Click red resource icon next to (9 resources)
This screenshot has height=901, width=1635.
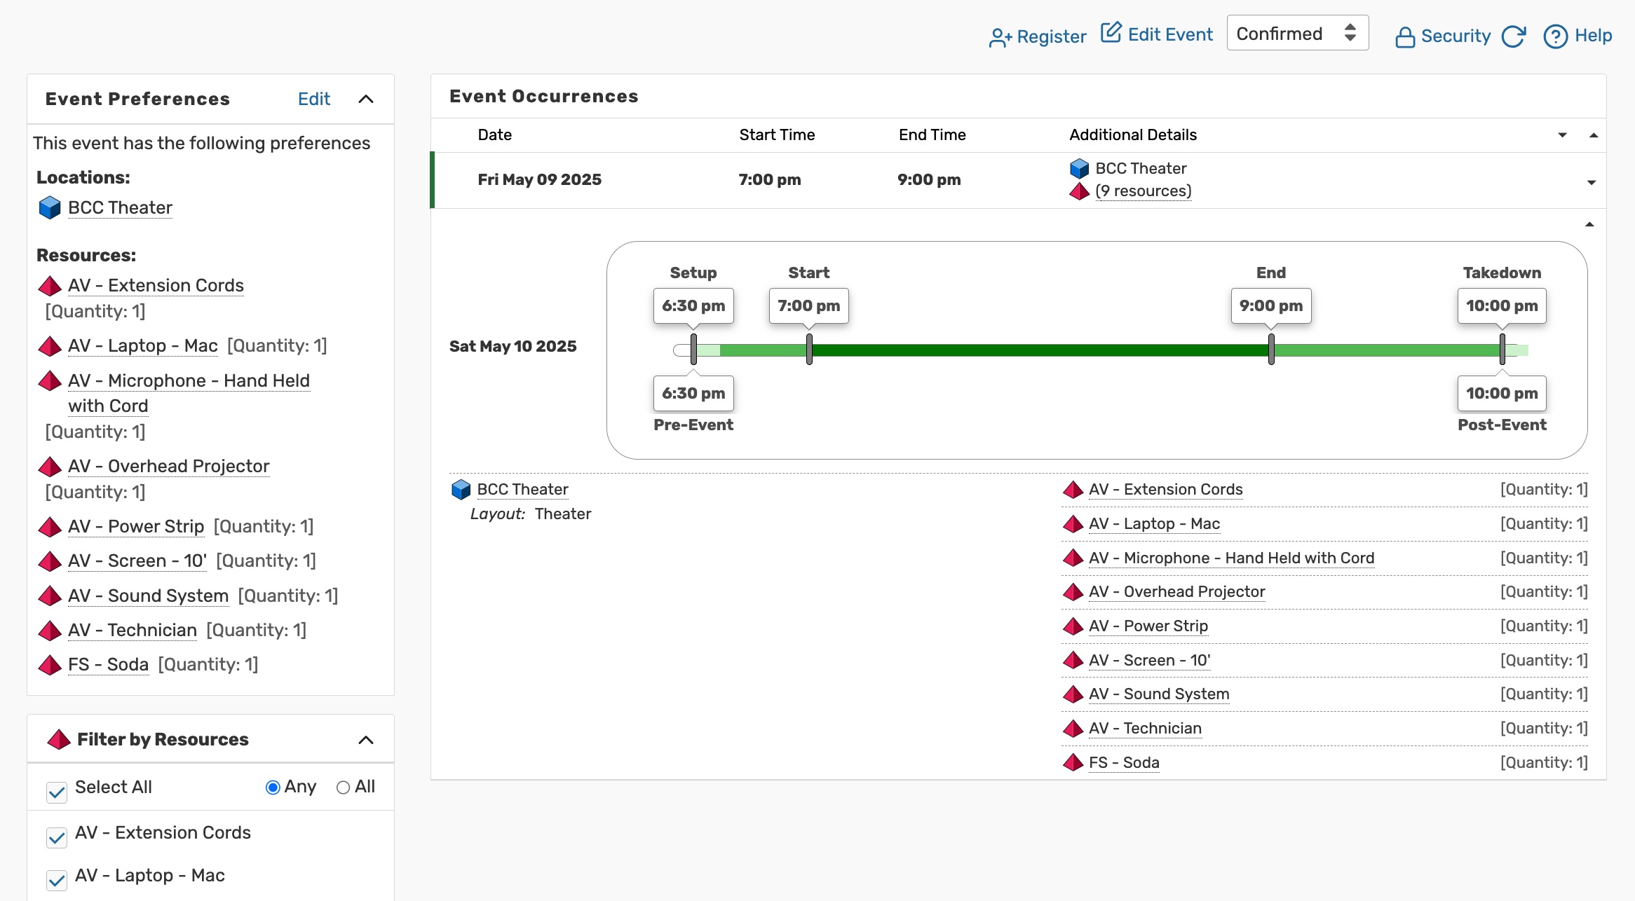click(x=1078, y=191)
